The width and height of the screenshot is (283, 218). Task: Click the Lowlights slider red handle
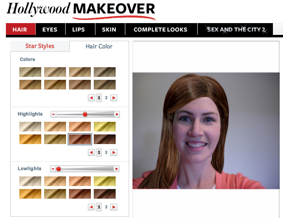58,169
